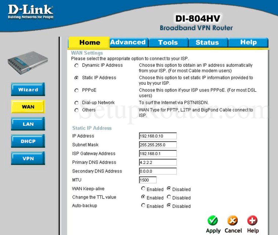Click the Help label beside Cancel
Screen dimensions: 278x235
point(253,231)
